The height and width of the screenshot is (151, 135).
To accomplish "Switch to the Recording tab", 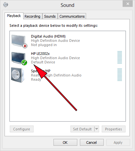I will 32,16.
